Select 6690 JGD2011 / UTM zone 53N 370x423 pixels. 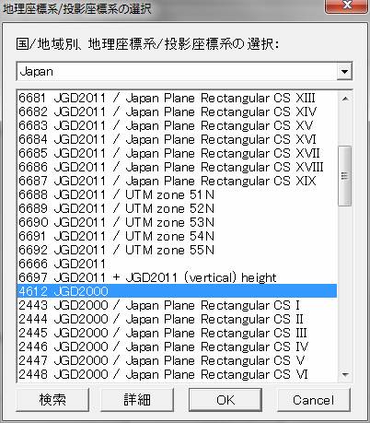(177, 222)
